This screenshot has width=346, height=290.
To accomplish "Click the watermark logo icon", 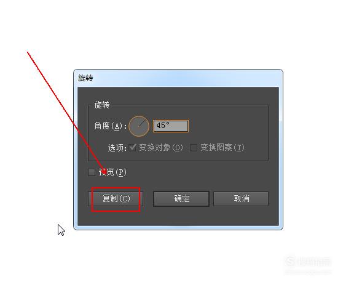I will [291, 261].
